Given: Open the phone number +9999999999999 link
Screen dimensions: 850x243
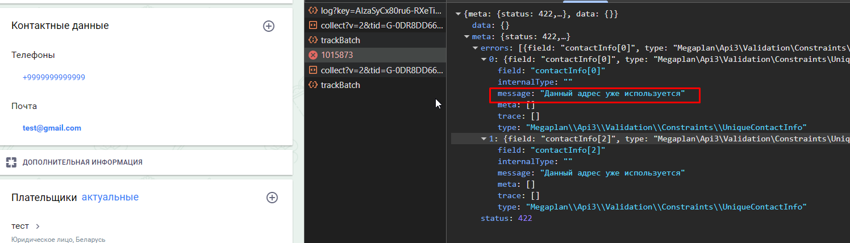Looking at the screenshot, I should [x=54, y=77].
